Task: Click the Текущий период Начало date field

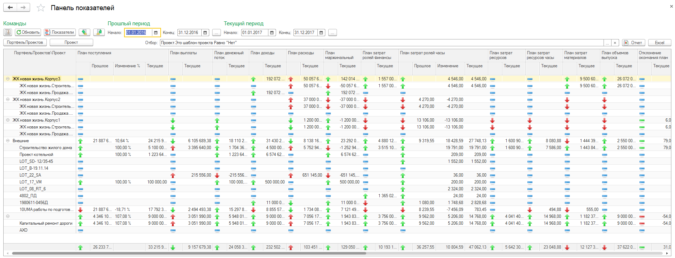Action: pos(255,33)
